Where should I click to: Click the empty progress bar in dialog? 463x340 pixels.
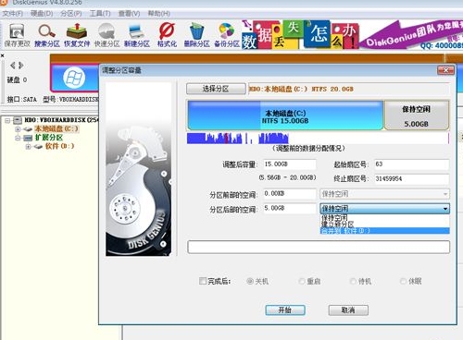tap(319, 247)
